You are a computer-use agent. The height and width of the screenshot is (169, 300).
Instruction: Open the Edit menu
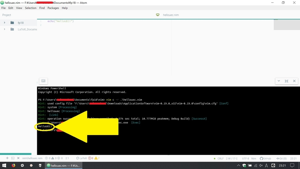[11, 8]
